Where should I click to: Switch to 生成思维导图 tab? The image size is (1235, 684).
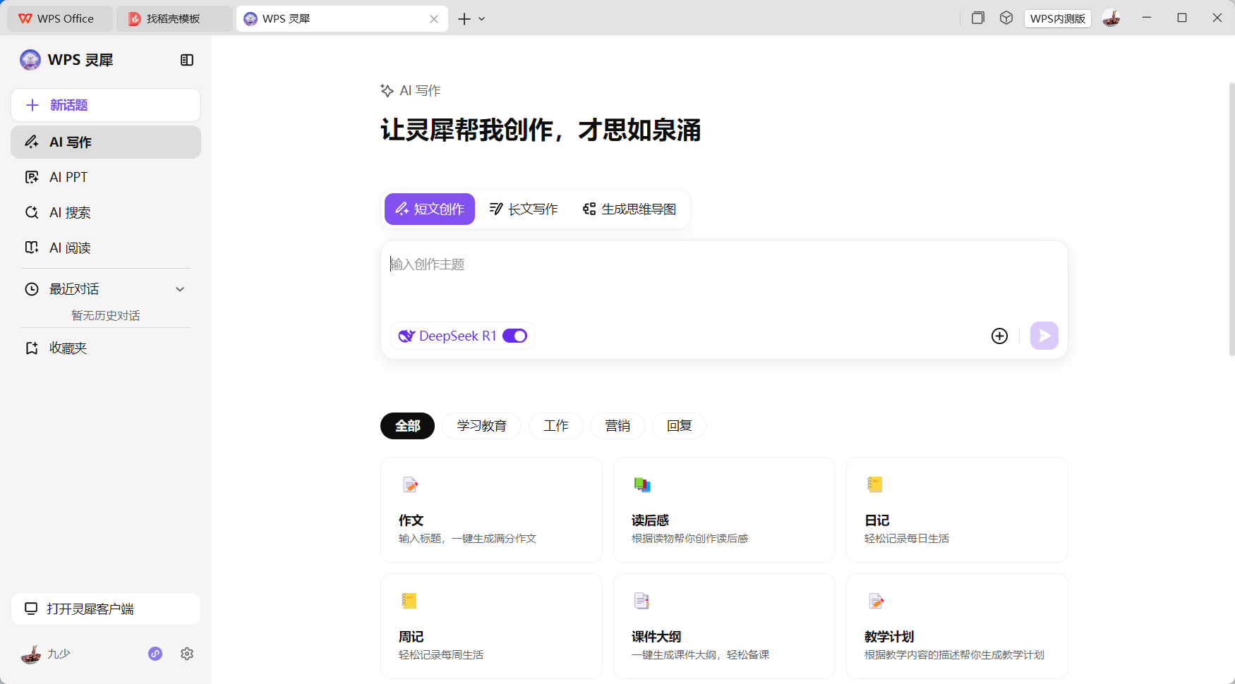tap(629, 209)
